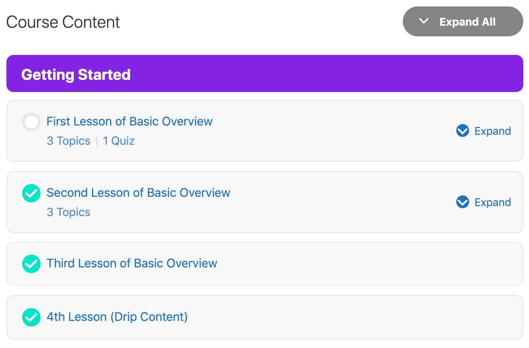The image size is (529, 348).
Task: Click the 1 Quiz label under First Lesson
Action: point(118,140)
